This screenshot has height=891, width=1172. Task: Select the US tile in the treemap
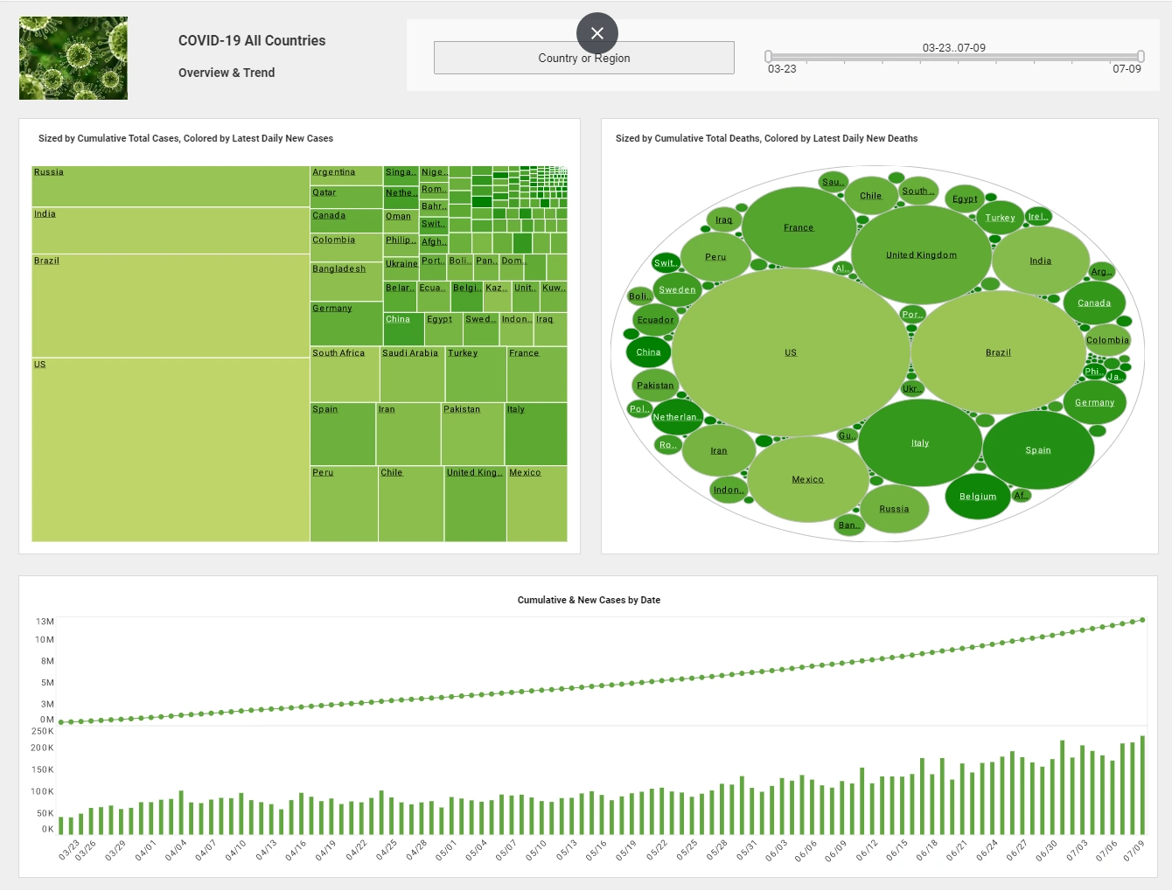pos(171,450)
